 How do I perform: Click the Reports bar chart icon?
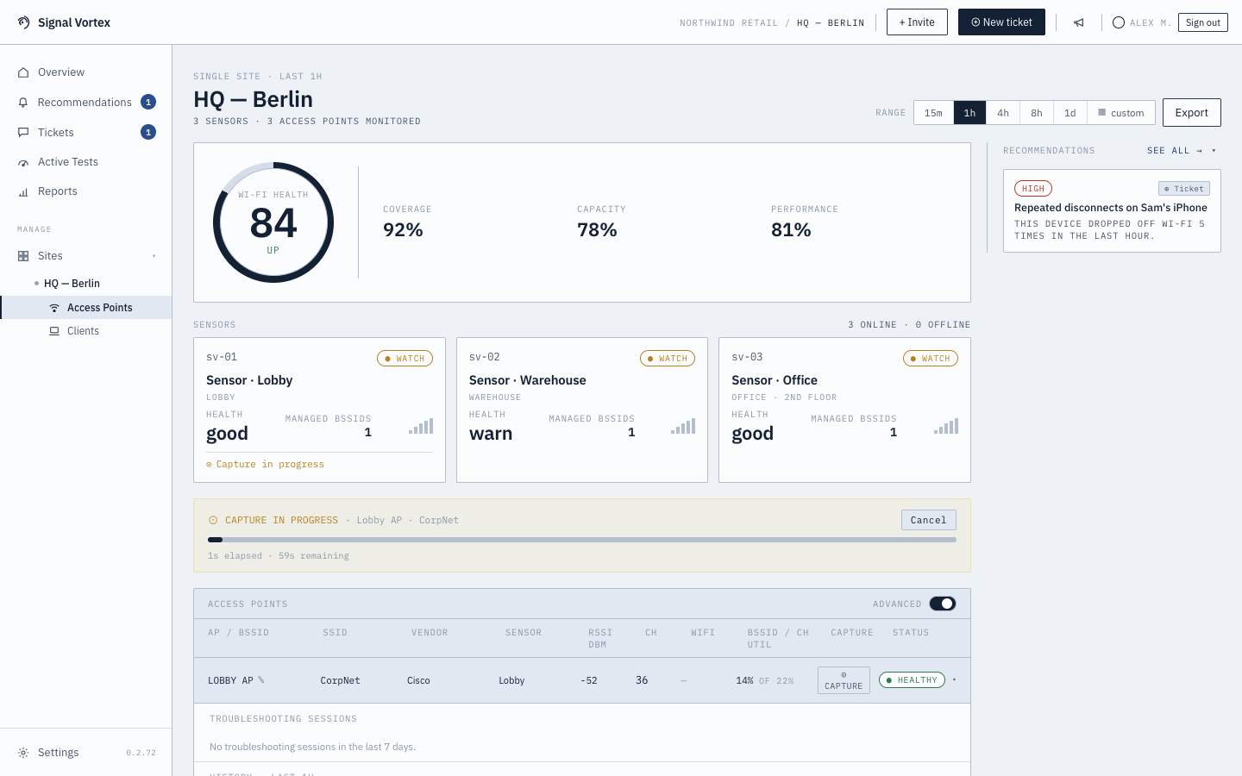pyautogui.click(x=23, y=191)
